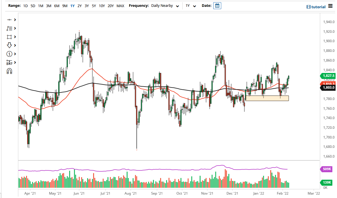Select the line drawing tool icon

[9, 20]
